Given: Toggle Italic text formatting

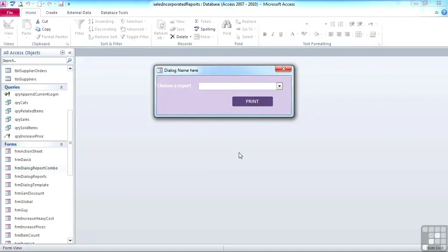Looking at the screenshot, I should point(273,34).
